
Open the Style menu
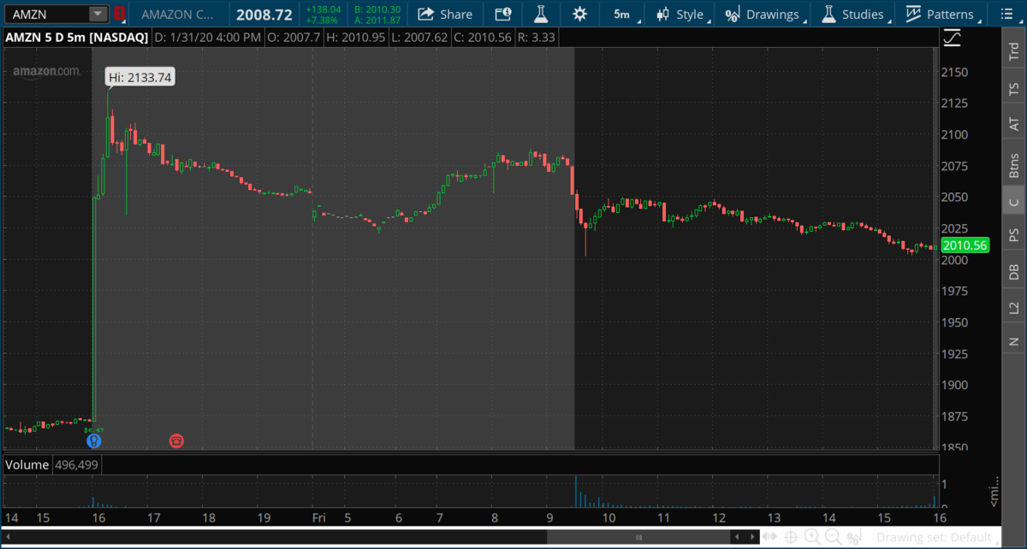point(680,14)
